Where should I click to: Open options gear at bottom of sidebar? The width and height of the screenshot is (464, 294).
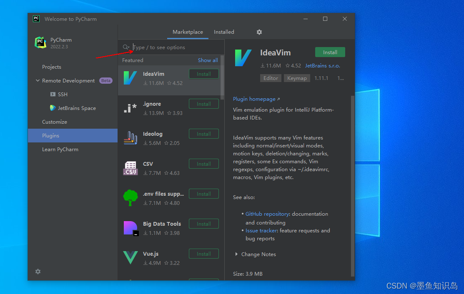[38, 271]
